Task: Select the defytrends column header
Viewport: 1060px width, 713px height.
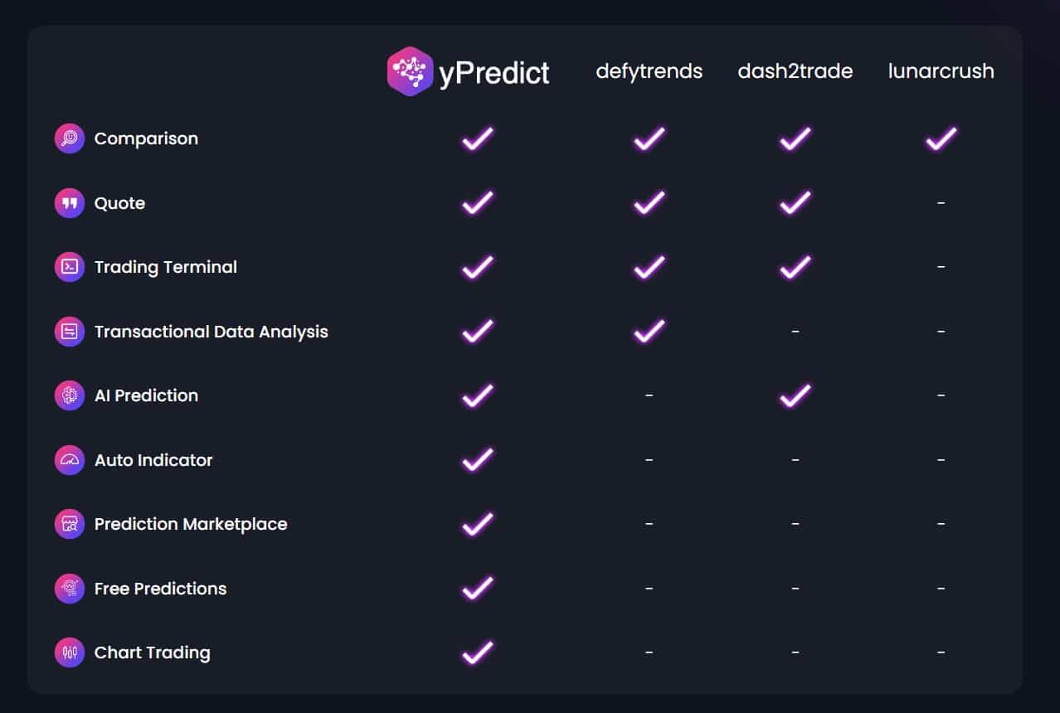Action: click(x=649, y=71)
